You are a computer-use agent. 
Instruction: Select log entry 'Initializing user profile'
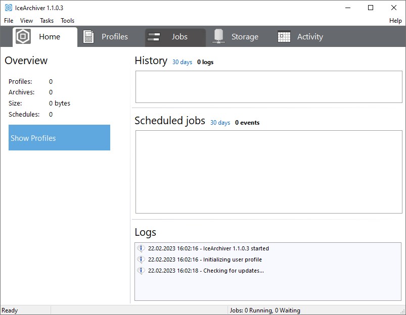click(205, 259)
